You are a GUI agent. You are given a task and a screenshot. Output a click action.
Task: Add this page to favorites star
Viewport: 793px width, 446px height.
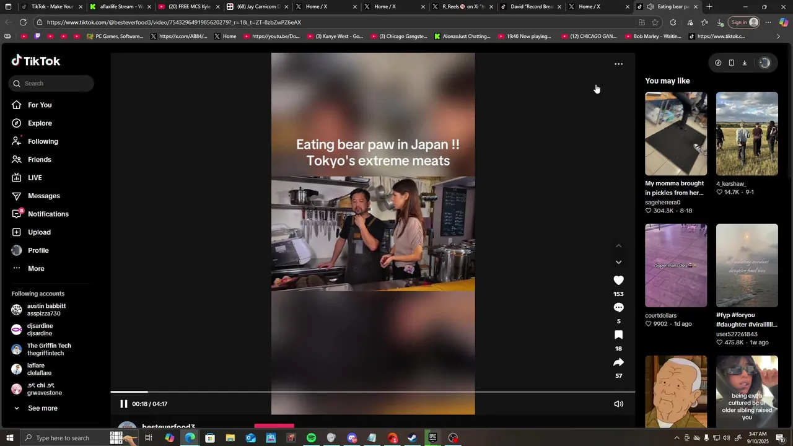[x=655, y=22]
